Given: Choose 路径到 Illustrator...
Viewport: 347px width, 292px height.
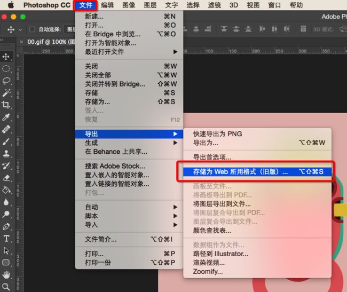Looking at the screenshot, I should click(x=257, y=254).
